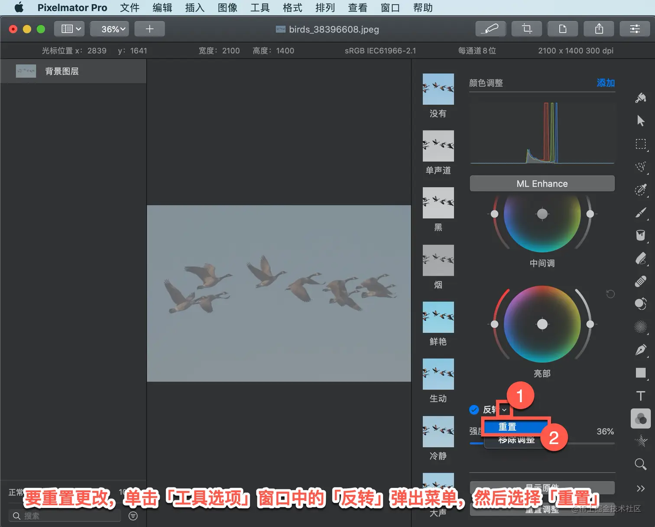Click the 重置调整 button
This screenshot has width=655, height=527.
[x=542, y=510]
